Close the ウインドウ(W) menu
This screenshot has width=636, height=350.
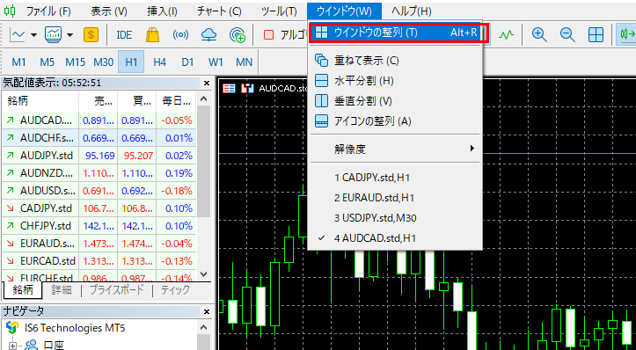click(344, 11)
